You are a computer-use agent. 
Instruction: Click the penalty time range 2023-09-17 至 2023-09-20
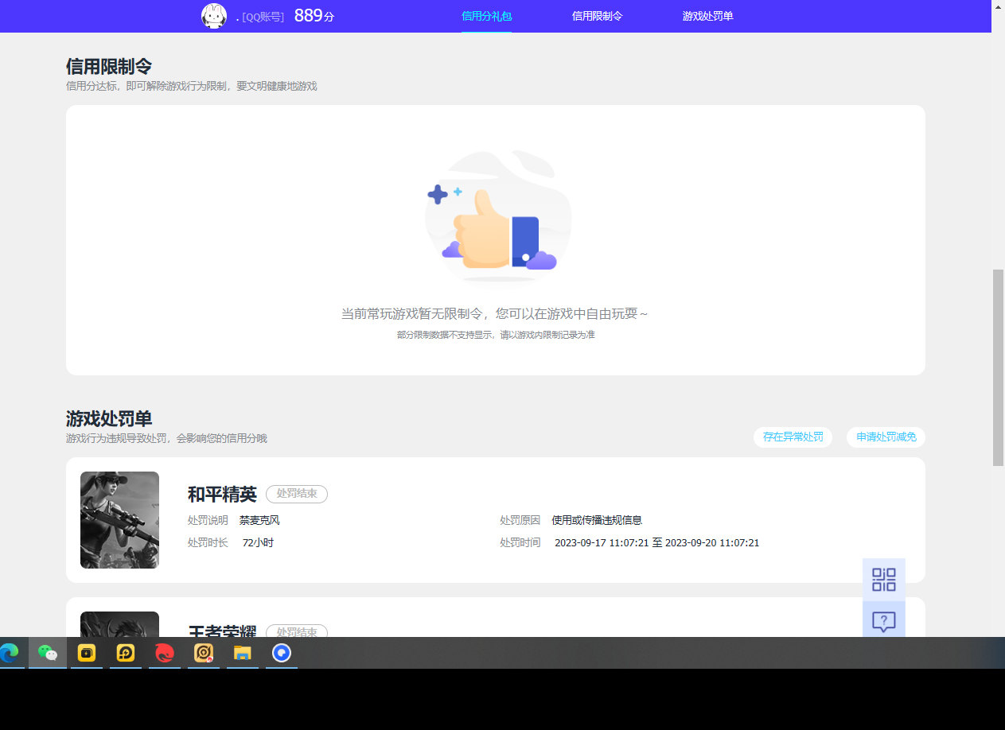pos(656,542)
